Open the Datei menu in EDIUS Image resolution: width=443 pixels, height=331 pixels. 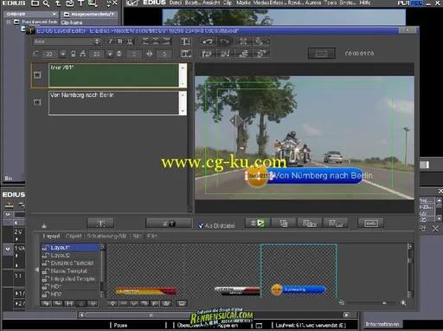(175, 3)
